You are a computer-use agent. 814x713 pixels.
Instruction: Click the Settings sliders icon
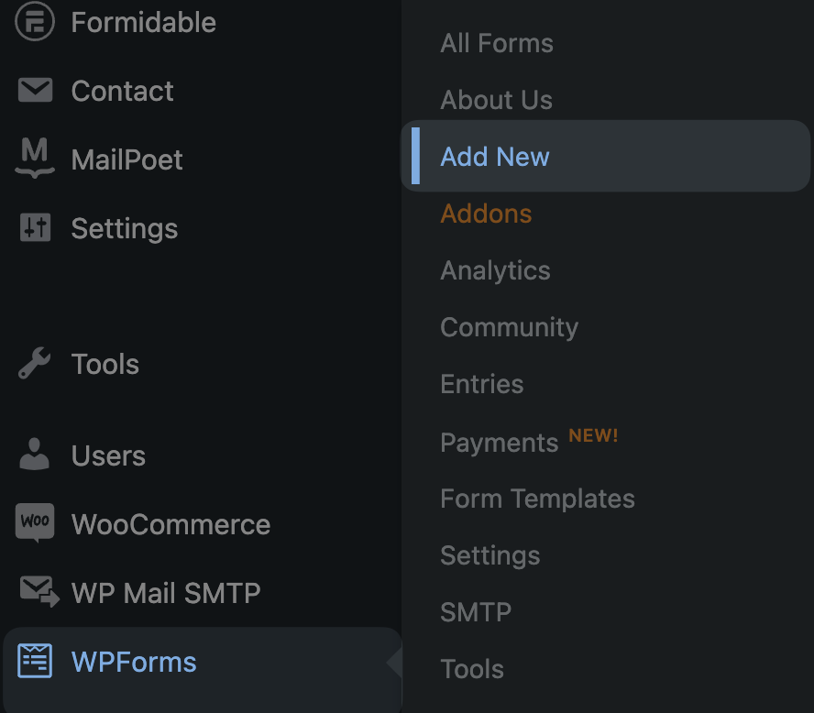click(x=36, y=227)
